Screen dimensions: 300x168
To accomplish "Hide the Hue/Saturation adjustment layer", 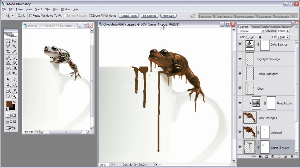I will click(240, 103).
